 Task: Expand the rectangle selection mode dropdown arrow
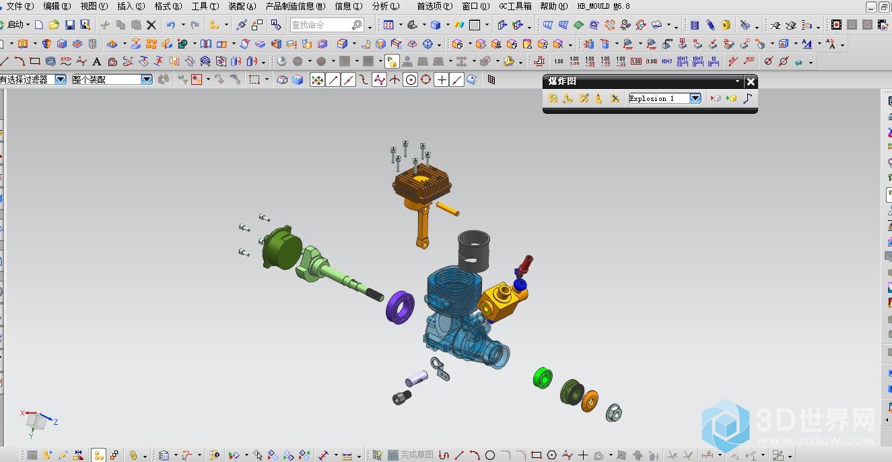(267, 80)
